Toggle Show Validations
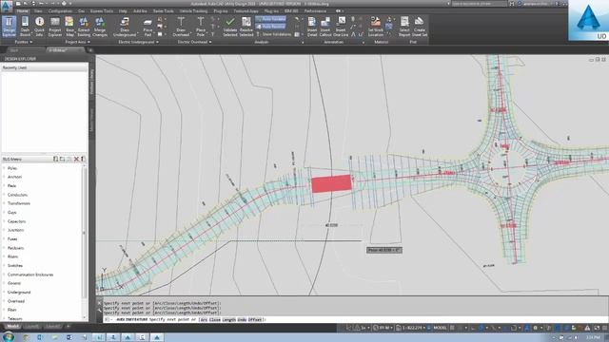 tap(274, 34)
